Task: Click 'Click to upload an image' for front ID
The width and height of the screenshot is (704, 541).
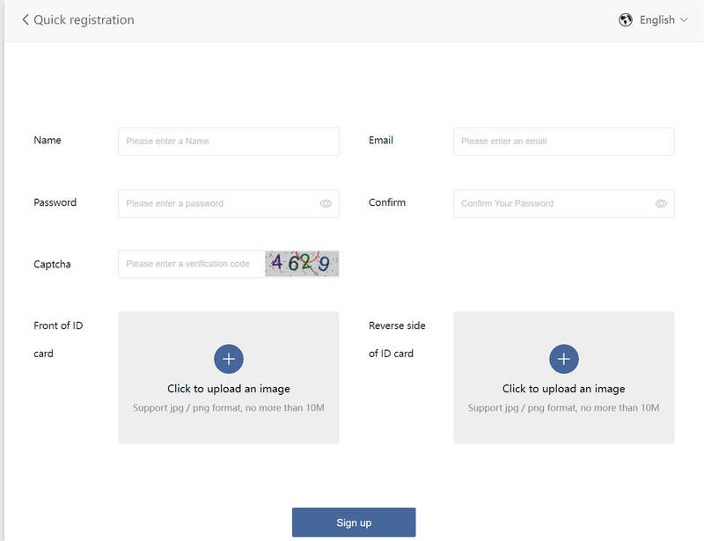Action: (229, 388)
